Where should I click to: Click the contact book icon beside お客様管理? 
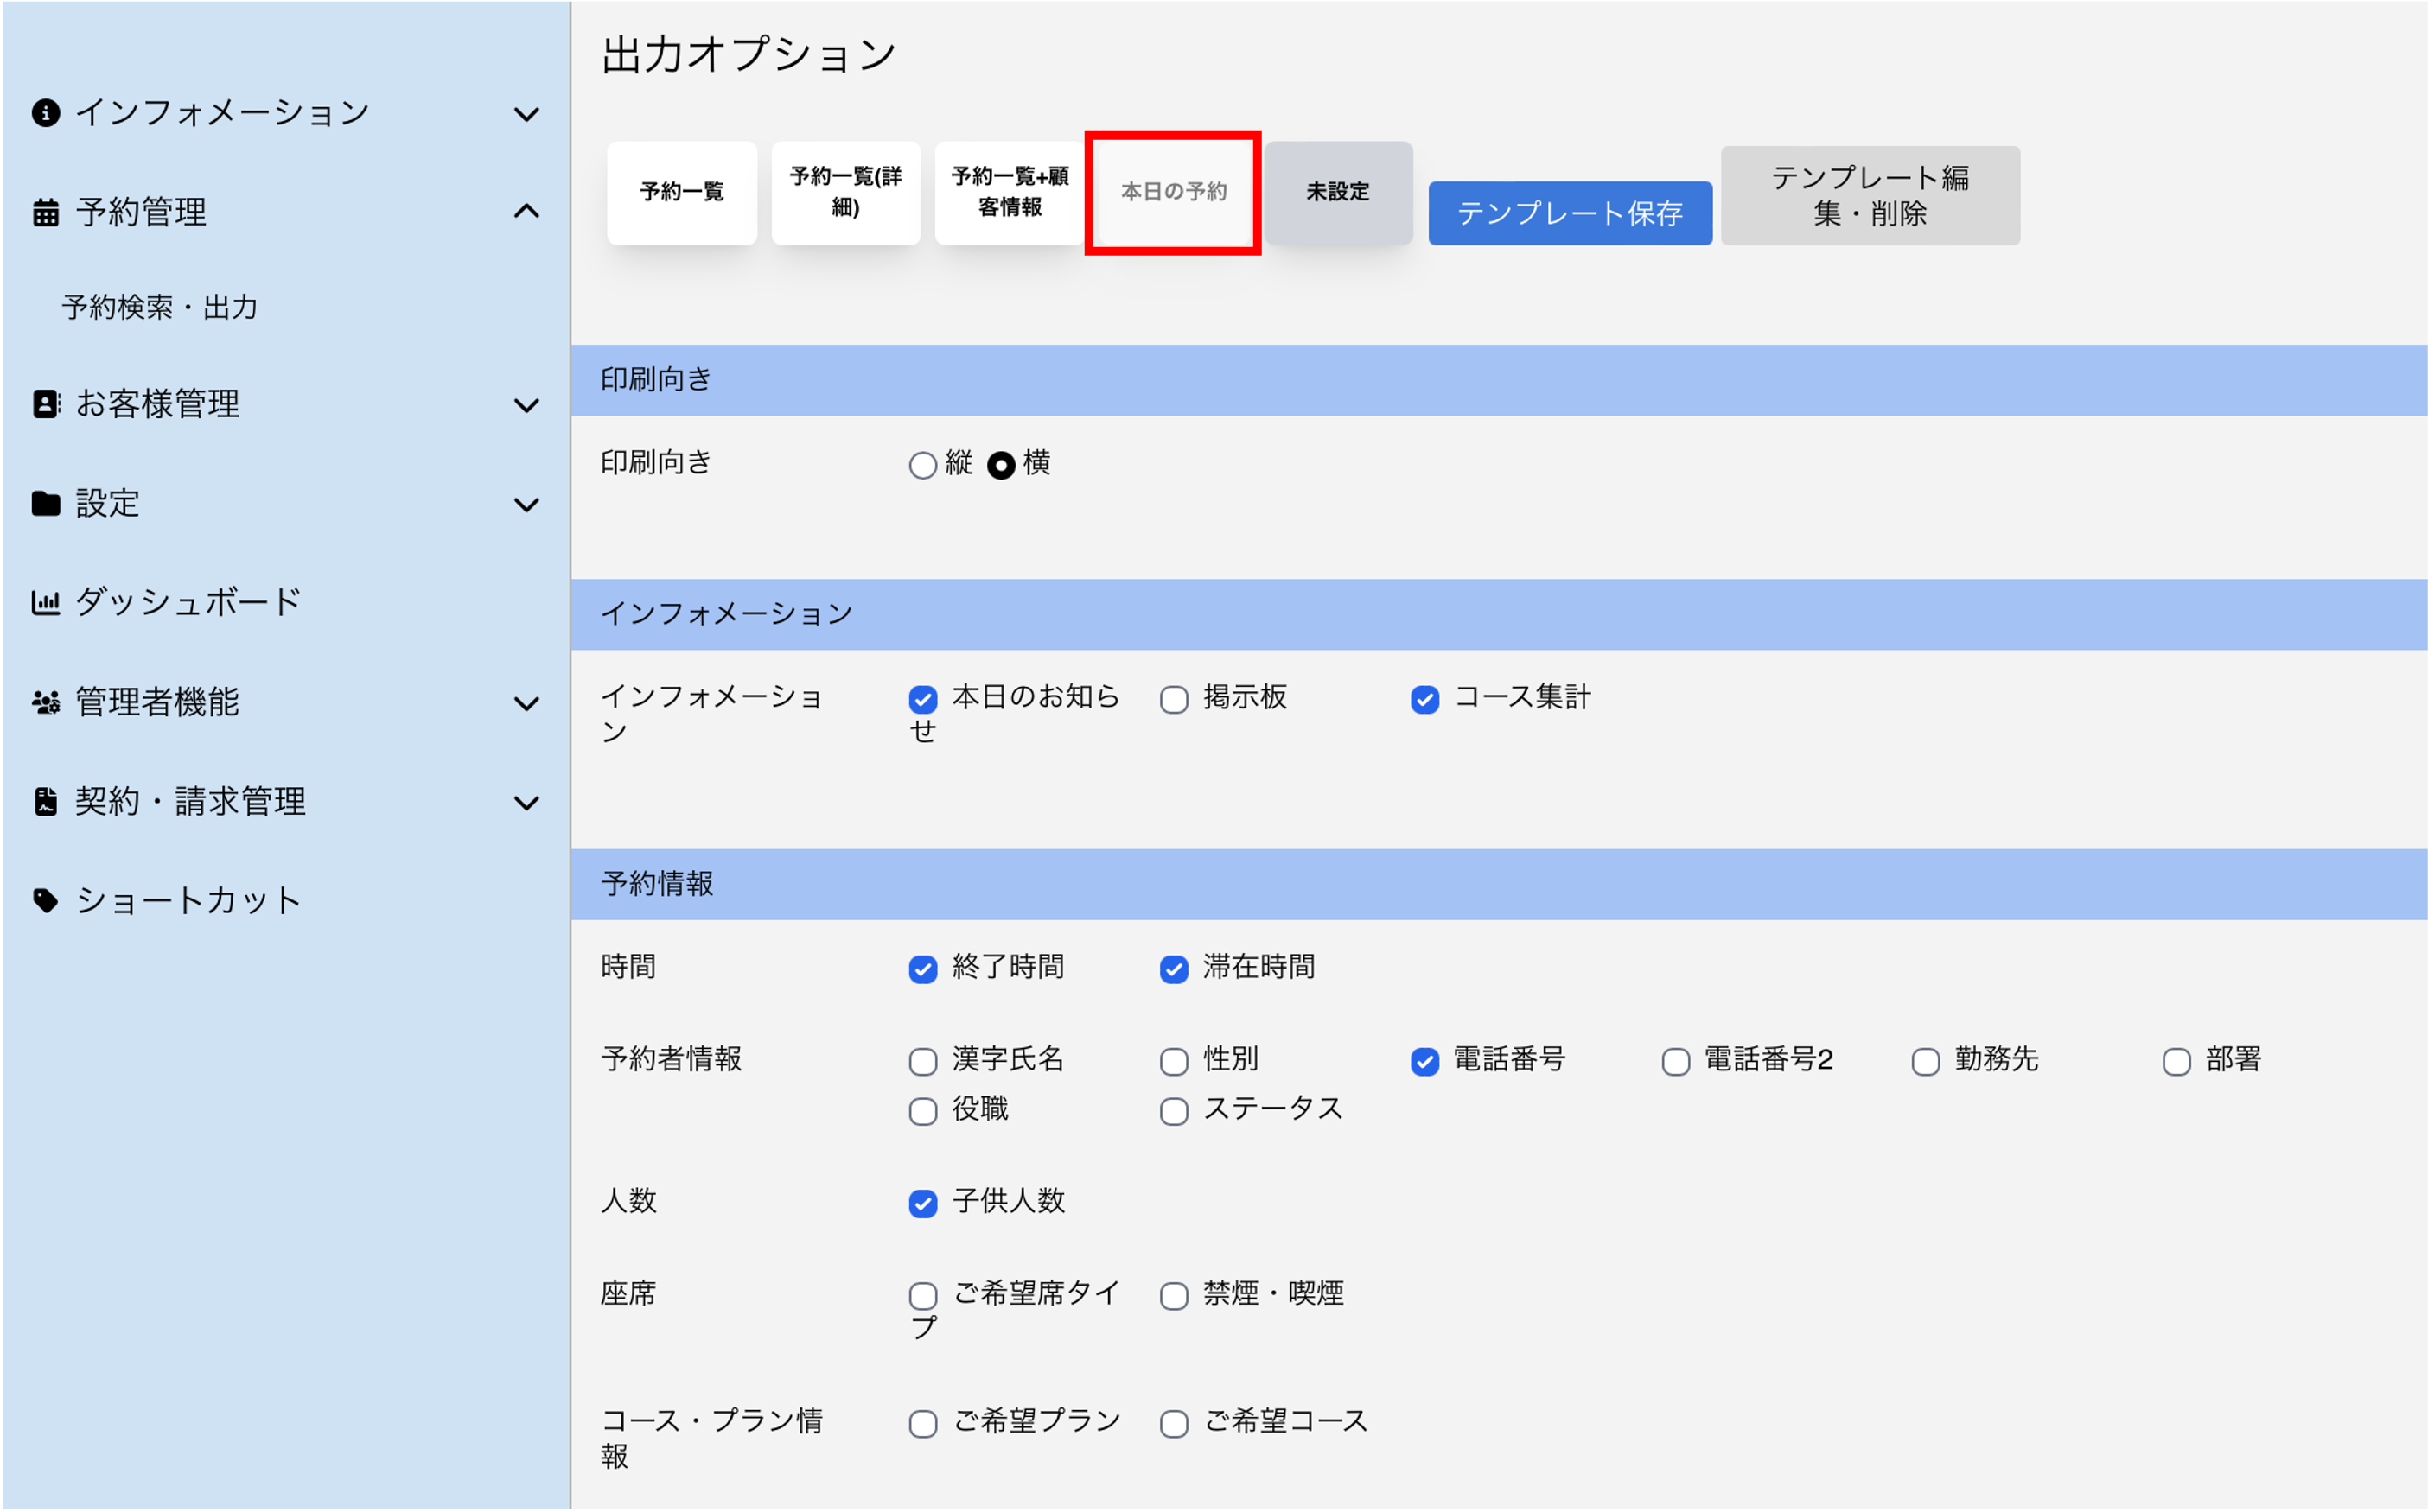pyautogui.click(x=45, y=403)
